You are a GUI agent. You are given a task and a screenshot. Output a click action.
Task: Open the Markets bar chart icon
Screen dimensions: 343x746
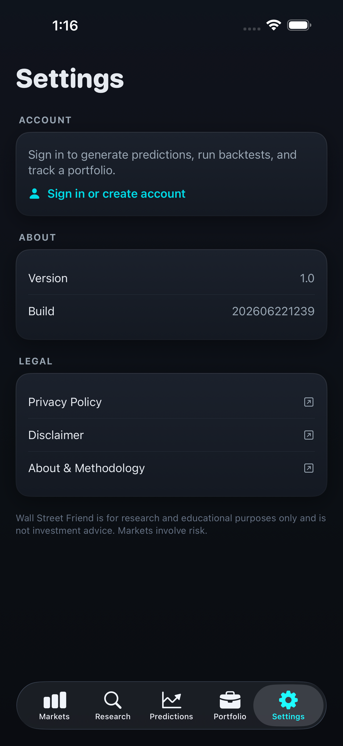click(55, 700)
